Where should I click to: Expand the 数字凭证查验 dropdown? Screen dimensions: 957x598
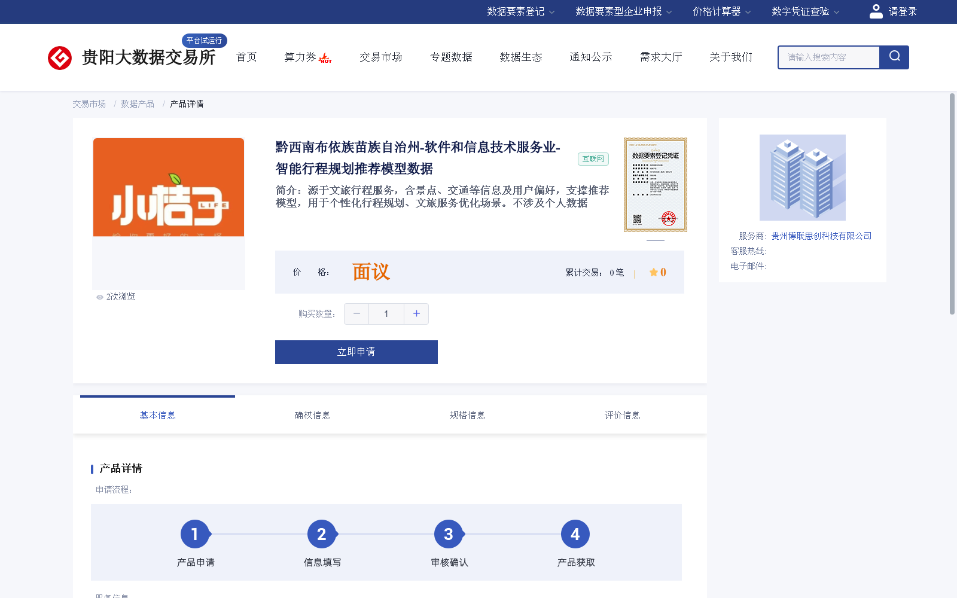pos(806,11)
